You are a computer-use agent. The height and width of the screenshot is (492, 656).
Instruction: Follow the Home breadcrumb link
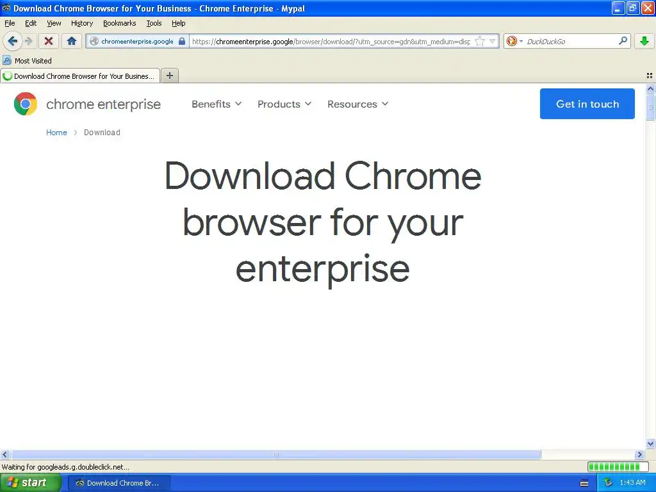click(x=56, y=133)
